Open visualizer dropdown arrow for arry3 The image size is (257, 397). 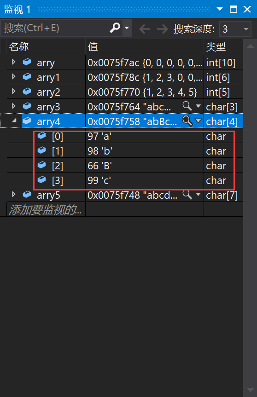coord(198,106)
